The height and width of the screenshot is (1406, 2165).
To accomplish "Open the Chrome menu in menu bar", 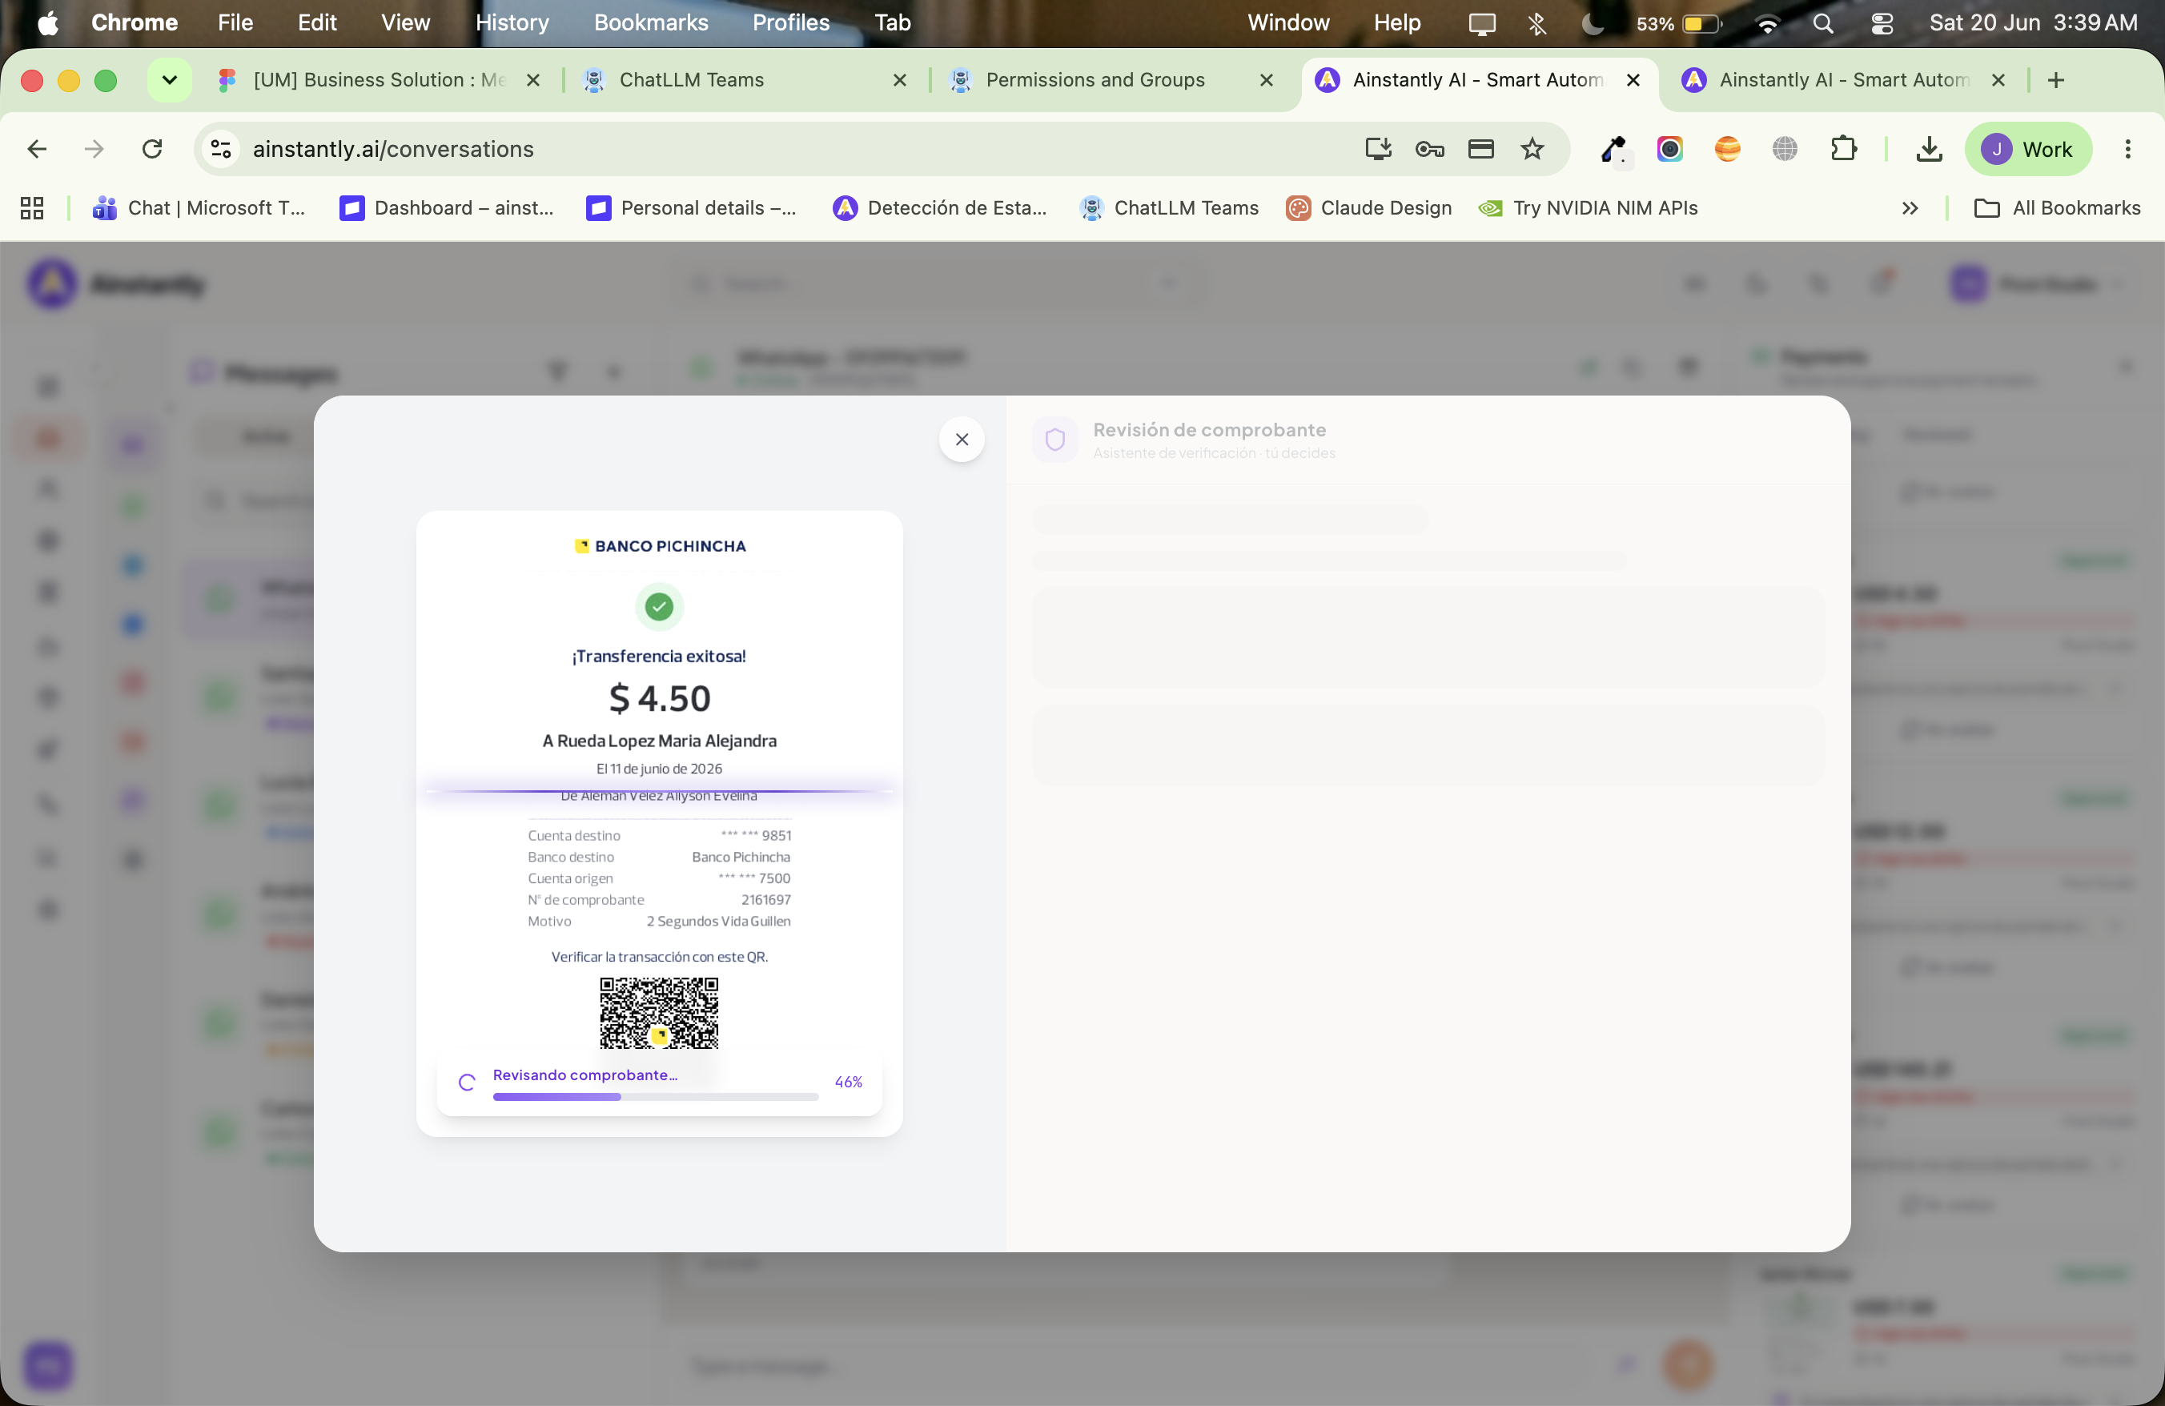I will pyautogui.click(x=134, y=22).
